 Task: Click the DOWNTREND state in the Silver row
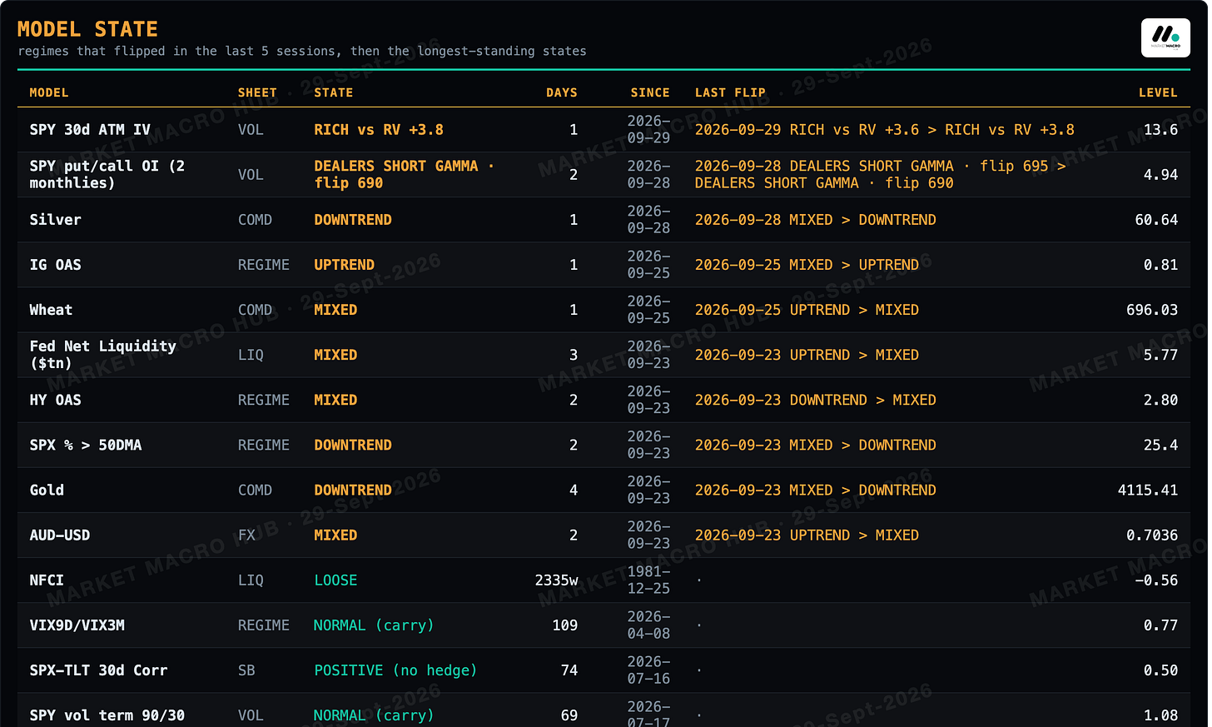coord(353,220)
